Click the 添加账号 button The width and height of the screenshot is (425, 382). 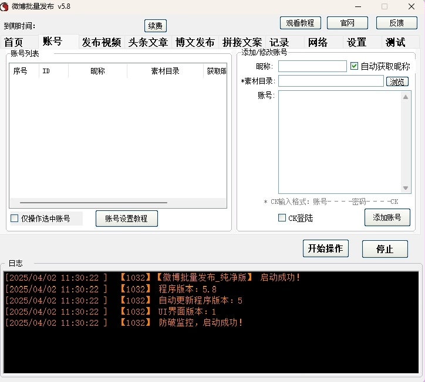coord(387,217)
